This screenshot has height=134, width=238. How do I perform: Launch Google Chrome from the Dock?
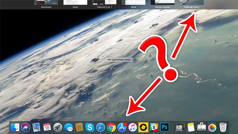(x=111, y=127)
